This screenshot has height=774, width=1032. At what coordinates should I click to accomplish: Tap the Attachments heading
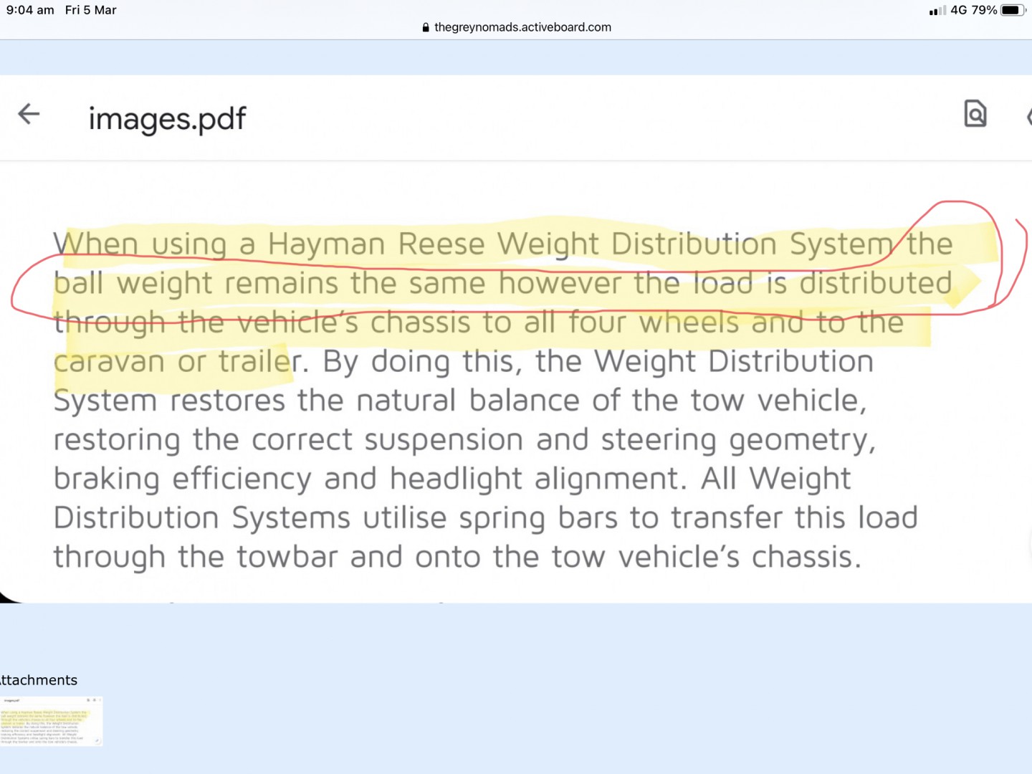(39, 680)
